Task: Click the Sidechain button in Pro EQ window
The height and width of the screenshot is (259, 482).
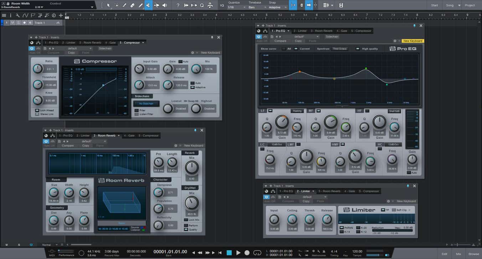Action: 332,37
